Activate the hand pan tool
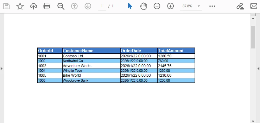This screenshot has width=260, height=123. (x=143, y=6)
